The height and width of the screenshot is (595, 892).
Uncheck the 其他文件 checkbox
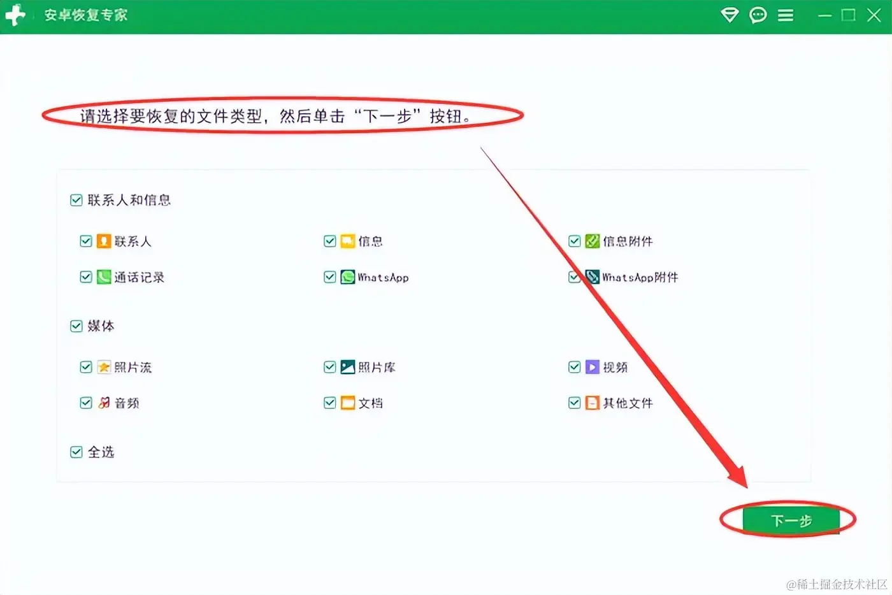click(x=575, y=403)
